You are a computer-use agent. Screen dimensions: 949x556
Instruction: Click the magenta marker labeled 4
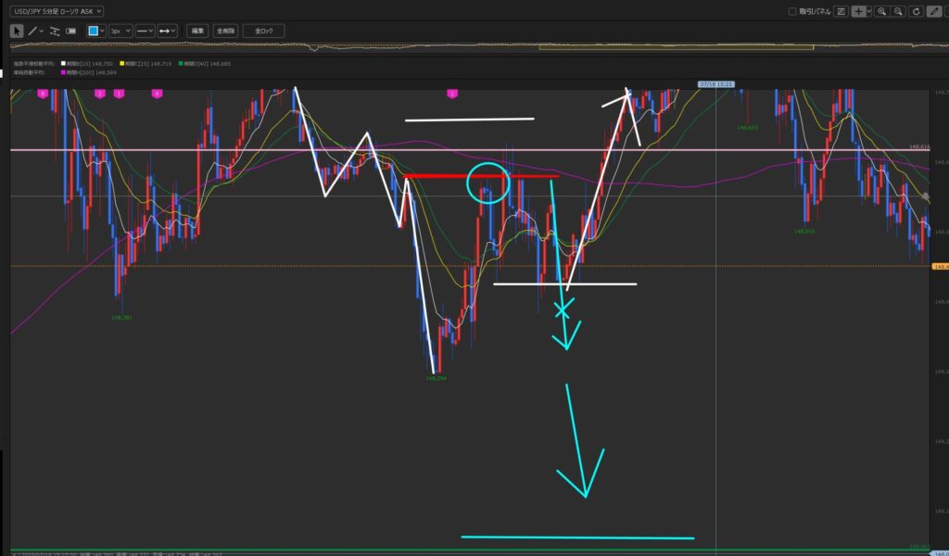tap(157, 94)
